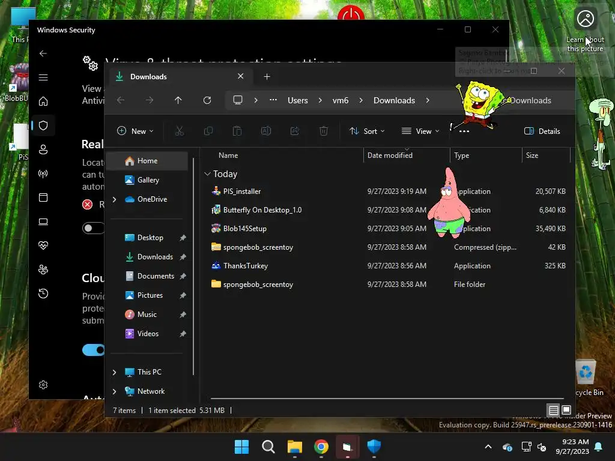Open Family options in Windows Security sidebar

(43, 270)
